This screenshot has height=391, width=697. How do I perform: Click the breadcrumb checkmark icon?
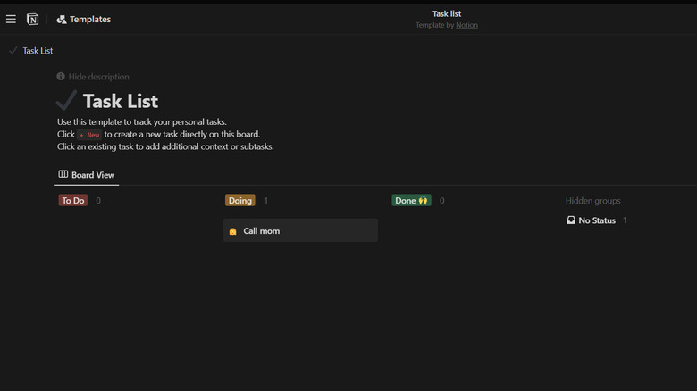click(x=13, y=50)
